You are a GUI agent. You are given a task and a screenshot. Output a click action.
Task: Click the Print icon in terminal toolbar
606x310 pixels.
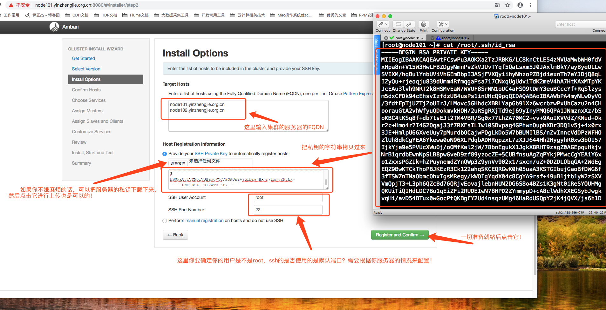(x=423, y=24)
